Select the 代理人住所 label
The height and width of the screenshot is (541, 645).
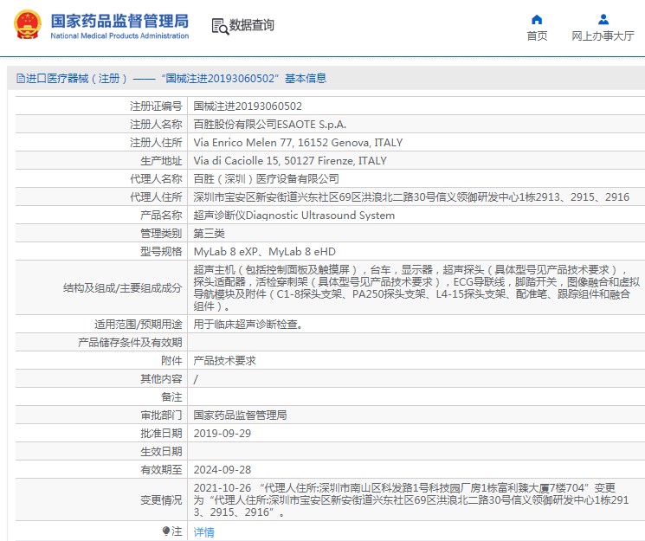click(x=156, y=196)
